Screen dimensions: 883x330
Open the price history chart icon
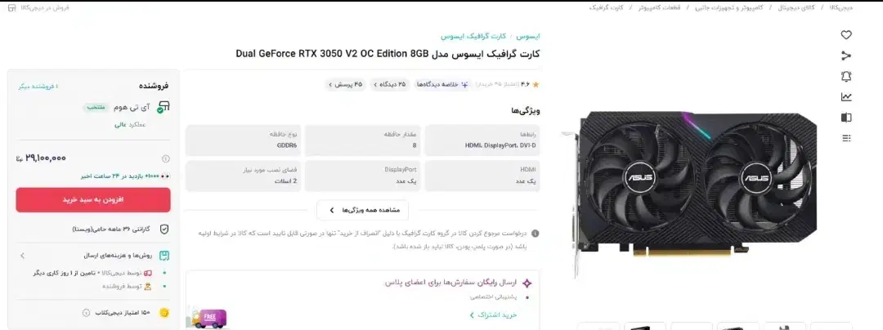click(846, 97)
